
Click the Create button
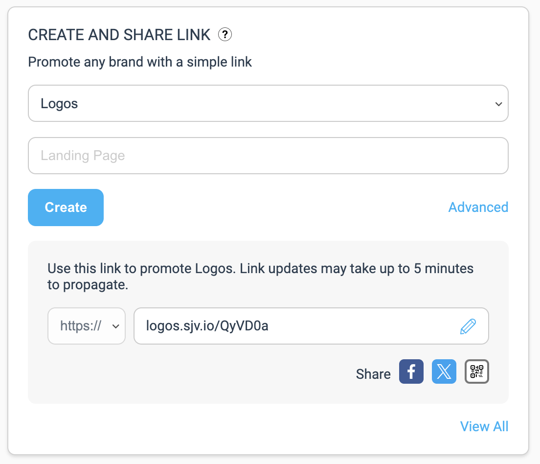coord(66,208)
